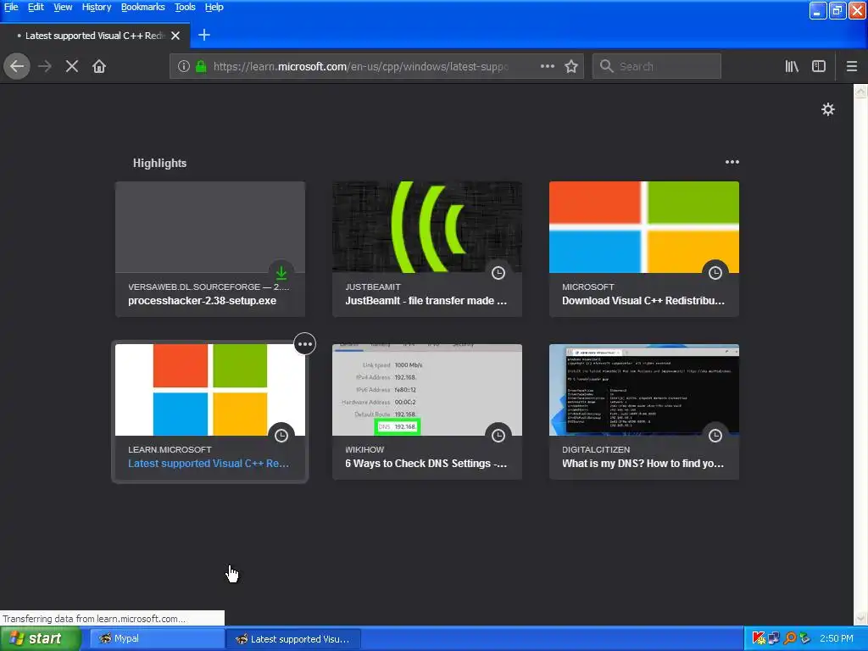The image size is (868, 651).
Task: Click the red K antivirus tray icon
Action: [x=759, y=638]
